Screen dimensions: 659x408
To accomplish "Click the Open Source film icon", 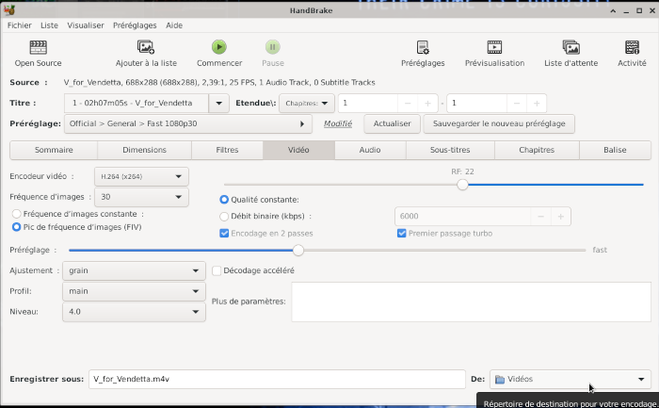I will (x=38, y=47).
